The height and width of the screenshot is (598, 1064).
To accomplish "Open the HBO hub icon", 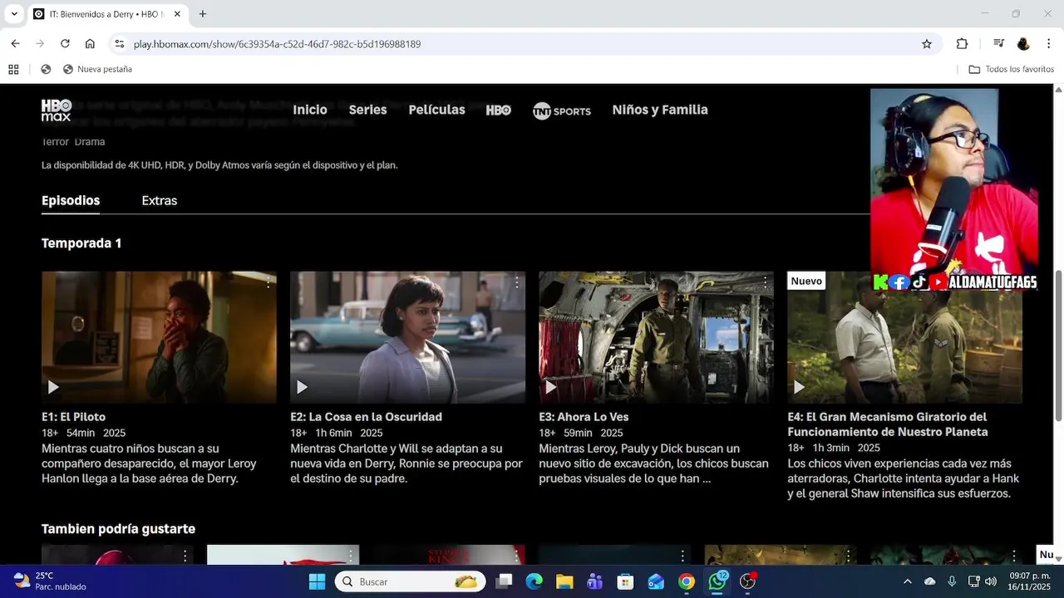I will [x=499, y=110].
